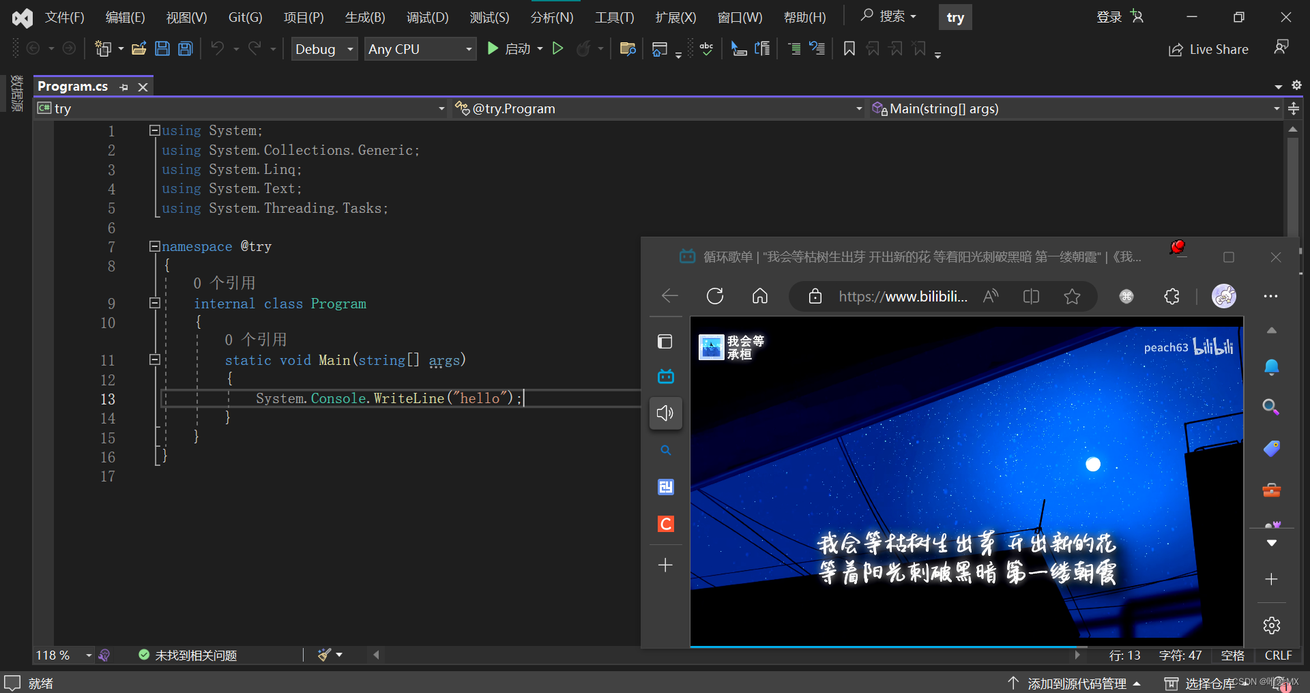This screenshot has width=1310, height=693.
Task: Click the bilibili tab icon in sidebar
Action: click(665, 377)
